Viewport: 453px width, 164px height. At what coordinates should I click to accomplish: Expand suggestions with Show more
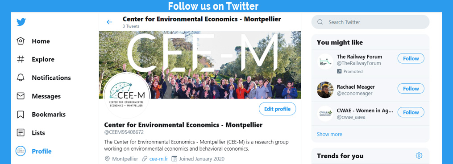[329, 134]
